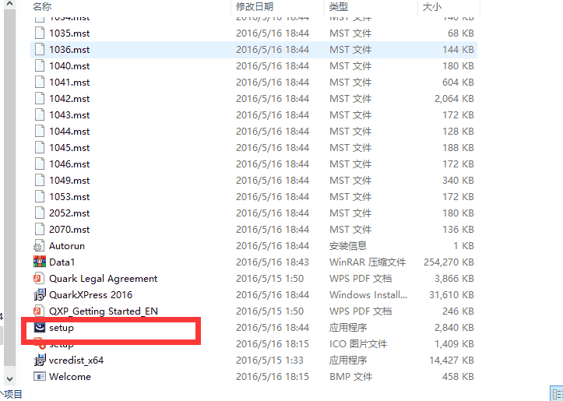Click the 安装信息 type cell
This screenshot has width=563, height=401.
click(348, 245)
